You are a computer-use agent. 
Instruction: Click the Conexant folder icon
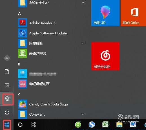[x=23, y=114]
